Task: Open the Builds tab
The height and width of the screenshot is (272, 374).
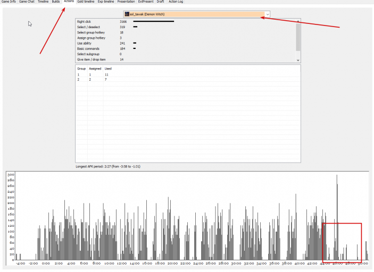Action: pyautogui.click(x=56, y=2)
